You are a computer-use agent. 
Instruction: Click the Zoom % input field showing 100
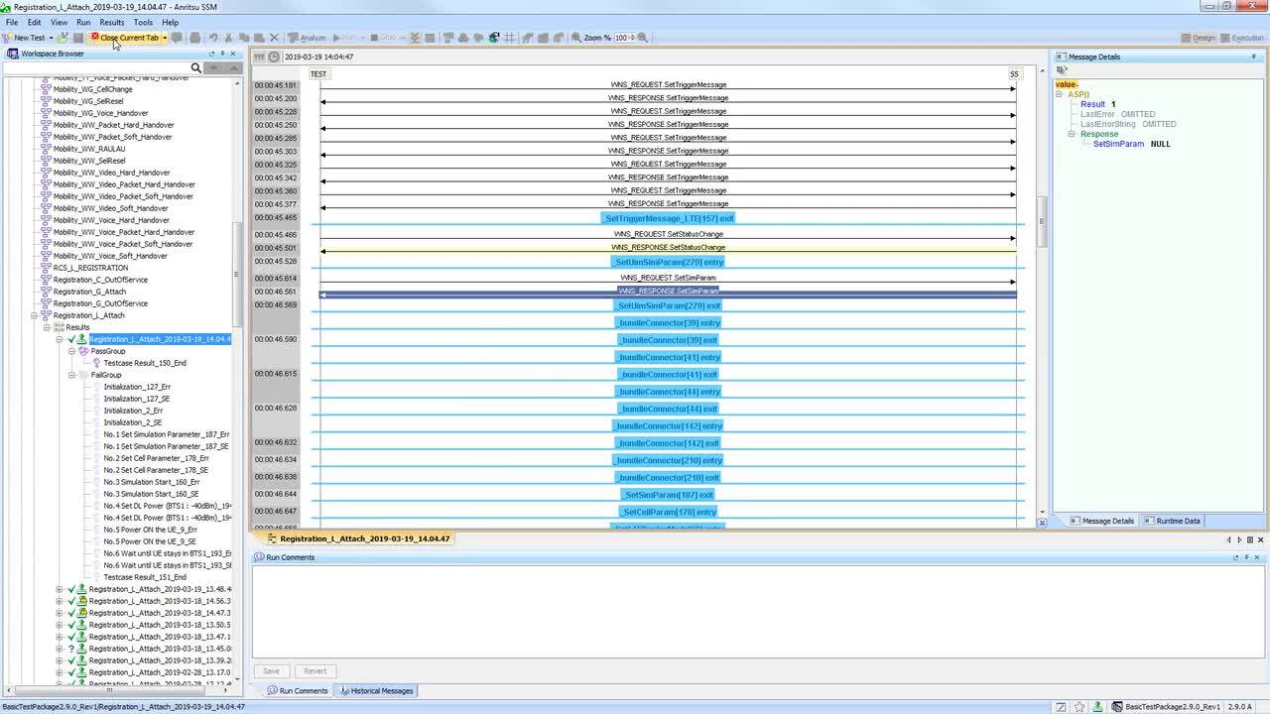coord(621,38)
